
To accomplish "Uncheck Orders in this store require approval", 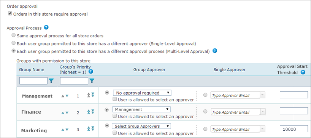I will 10,14.
